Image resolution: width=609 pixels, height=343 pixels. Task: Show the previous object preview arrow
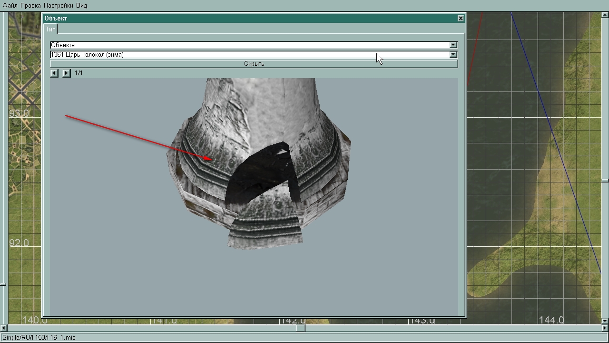tap(54, 73)
